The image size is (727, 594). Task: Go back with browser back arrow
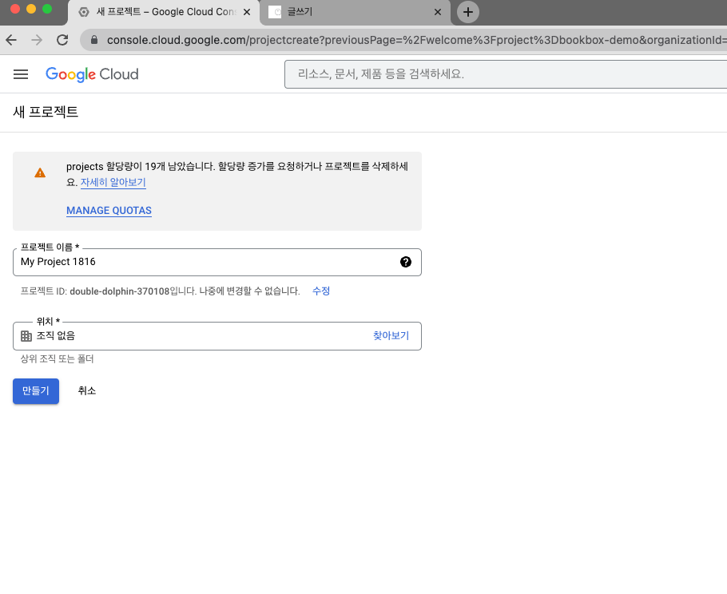11,40
